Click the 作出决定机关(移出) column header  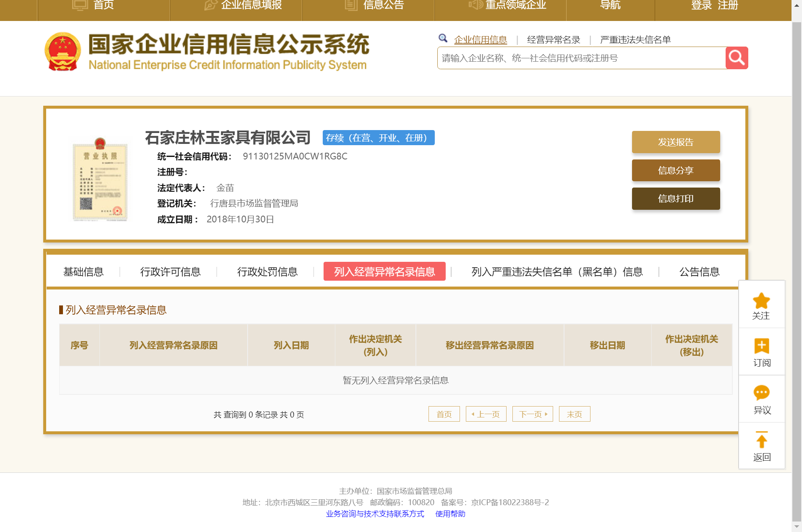pos(692,345)
